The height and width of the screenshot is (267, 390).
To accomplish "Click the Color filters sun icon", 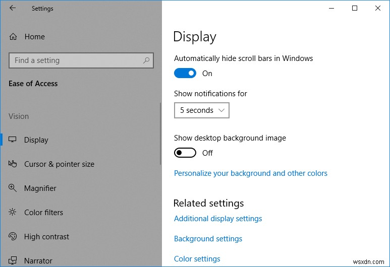I will point(13,212).
